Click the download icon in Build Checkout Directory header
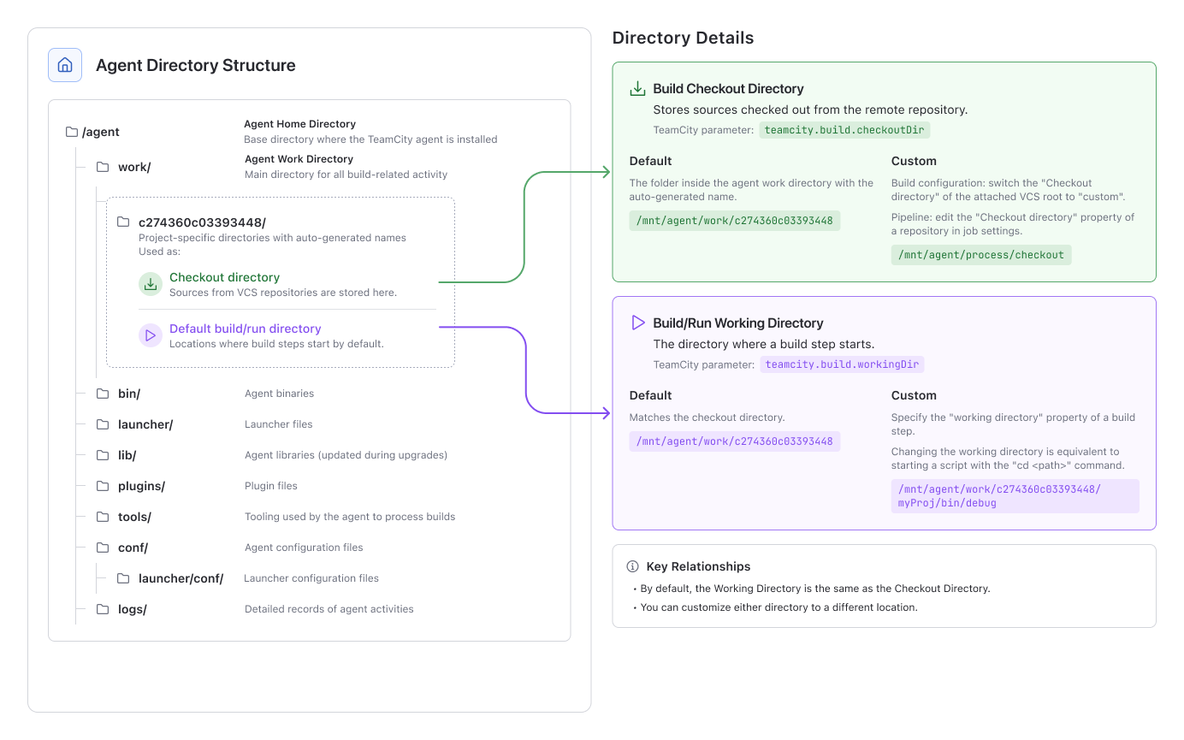Screen dimensions: 1184x740 [637, 89]
